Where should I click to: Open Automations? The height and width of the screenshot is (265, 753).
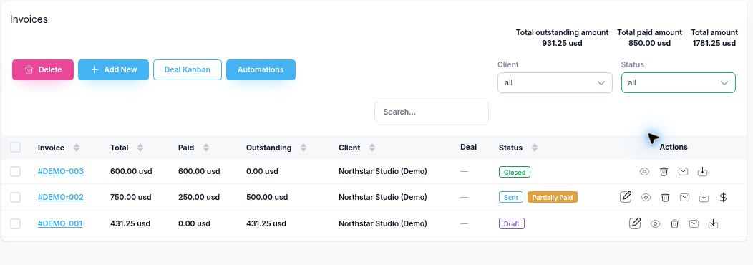[261, 69]
